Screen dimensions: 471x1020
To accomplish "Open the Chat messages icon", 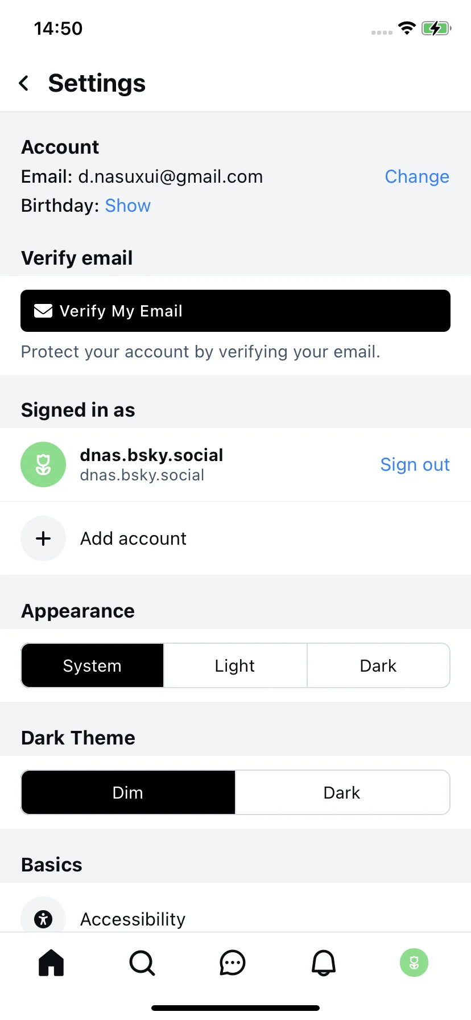I will pyautogui.click(x=233, y=963).
